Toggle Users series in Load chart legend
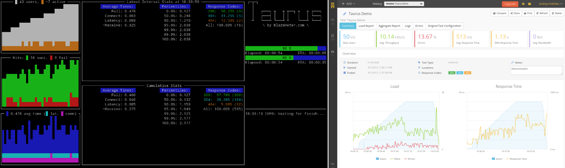The image size is (565, 168). (x=382, y=159)
